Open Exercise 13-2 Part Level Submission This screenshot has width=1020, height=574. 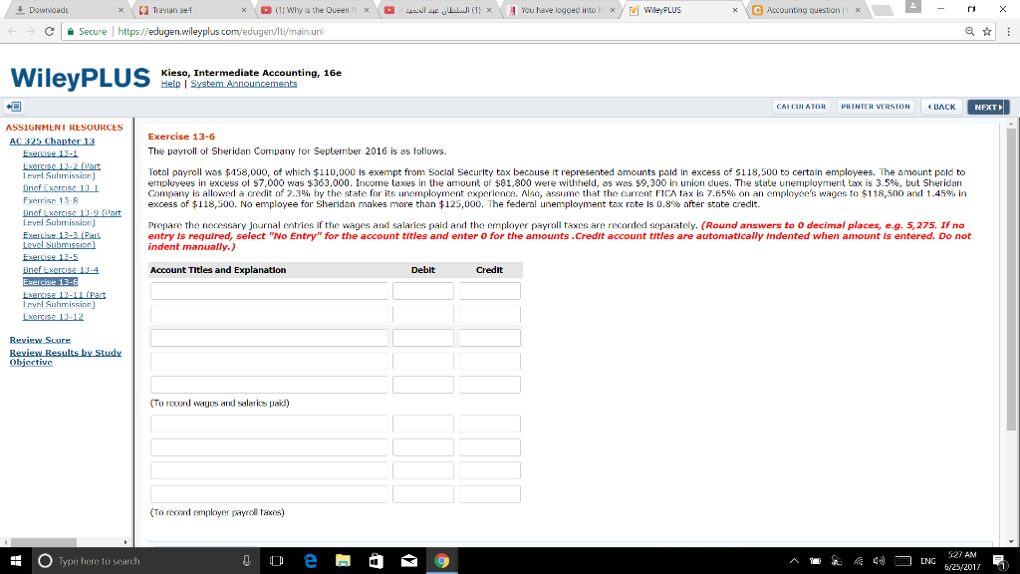(61, 170)
